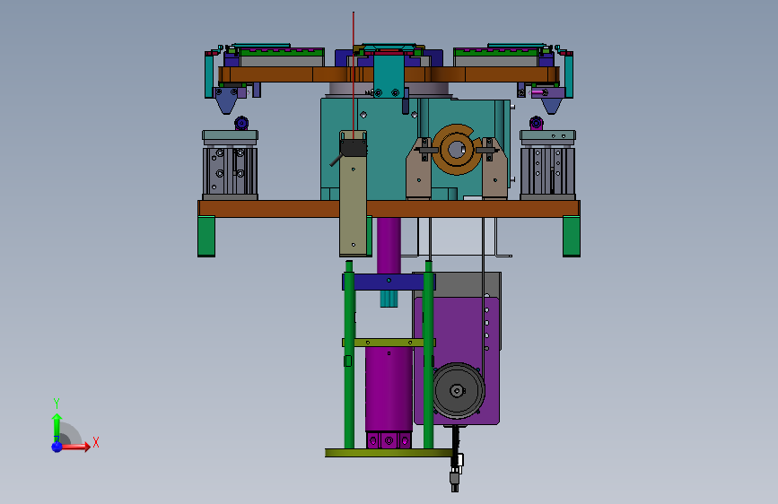Select the olive middle crossbar on the green rods

pyautogui.click(x=389, y=343)
